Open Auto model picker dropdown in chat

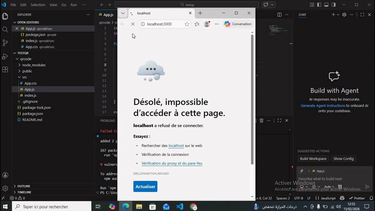point(329,187)
